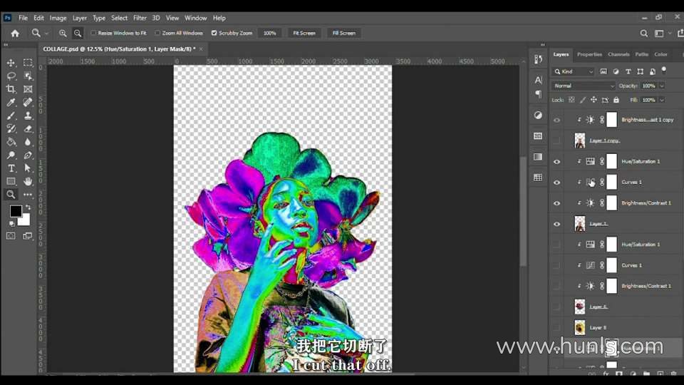Open the Kind filter dropdown
Screen dimensions: 684x385
574,71
